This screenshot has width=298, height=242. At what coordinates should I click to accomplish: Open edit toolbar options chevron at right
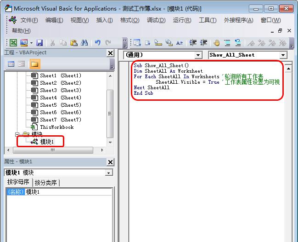(x=292, y=43)
